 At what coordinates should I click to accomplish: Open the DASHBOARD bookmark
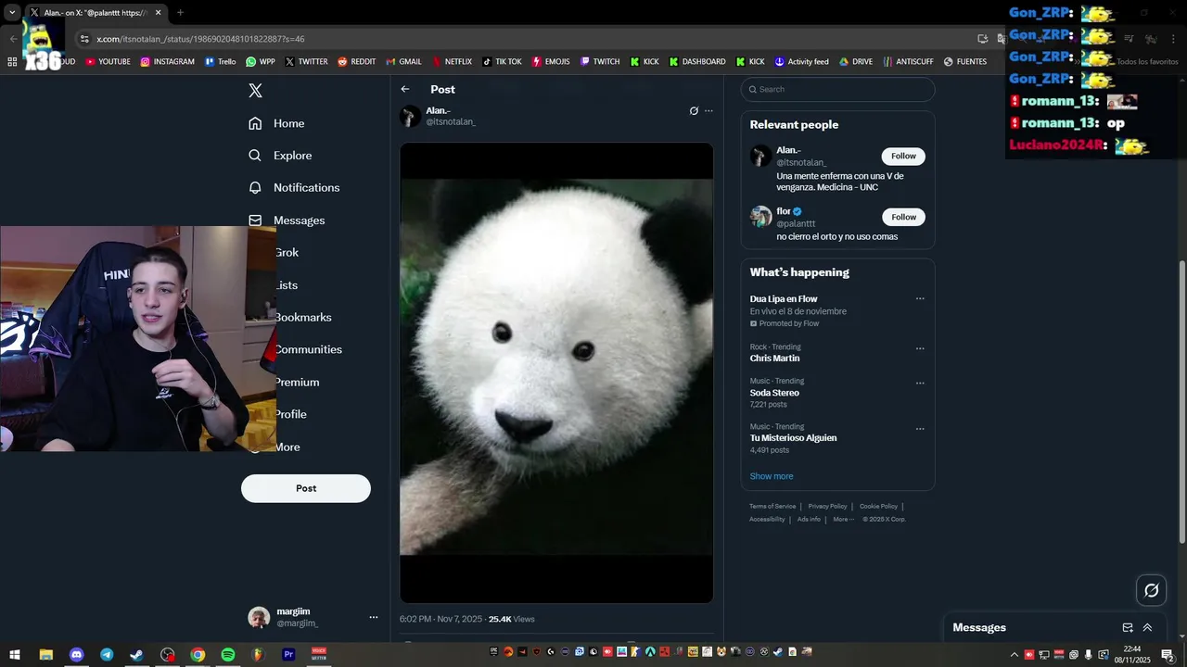(x=697, y=62)
